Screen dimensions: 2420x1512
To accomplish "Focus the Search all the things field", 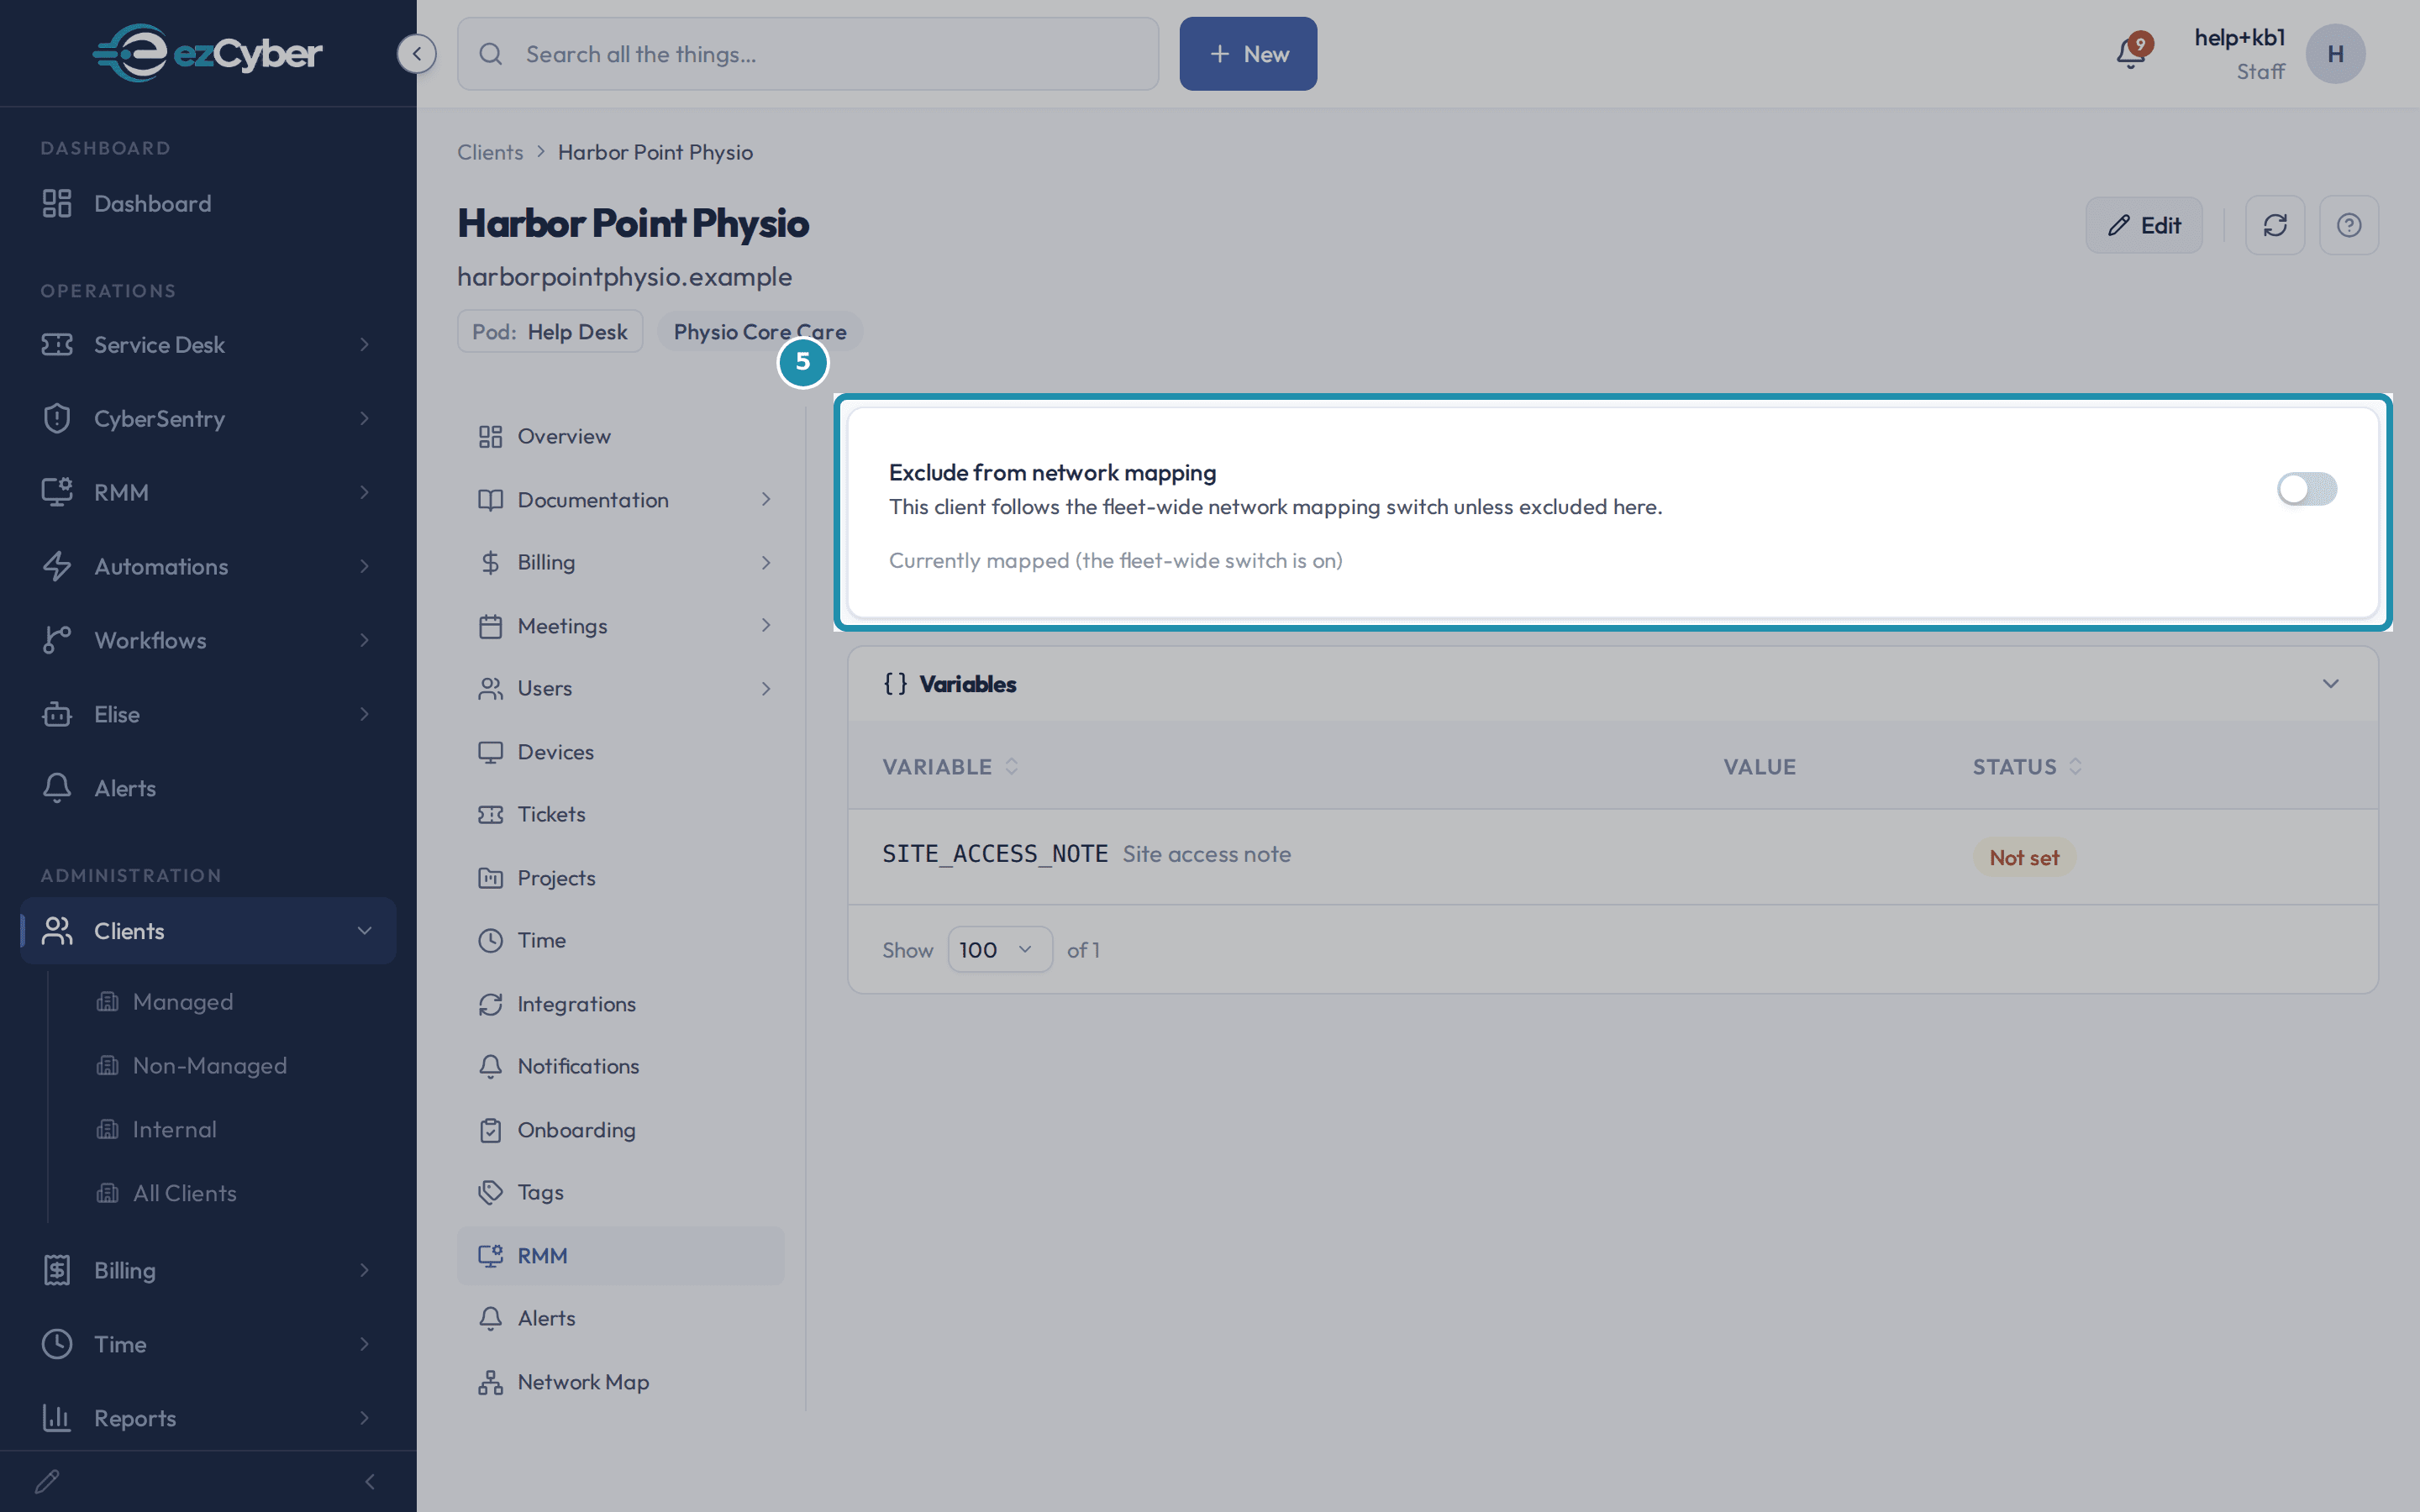I will pos(808,54).
